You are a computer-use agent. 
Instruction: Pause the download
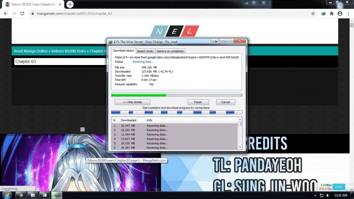pyautogui.click(x=198, y=102)
